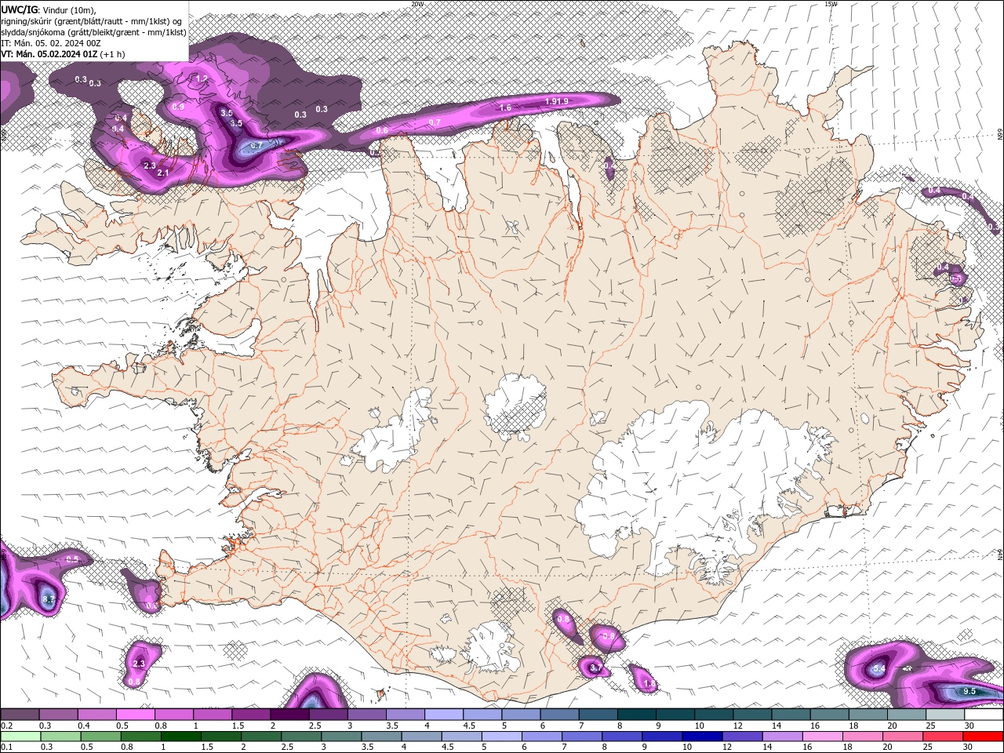The image size is (1004, 753).
Task: Pick top-row legend swatch between 0.2 and 0.3
Action: [x=20, y=715]
